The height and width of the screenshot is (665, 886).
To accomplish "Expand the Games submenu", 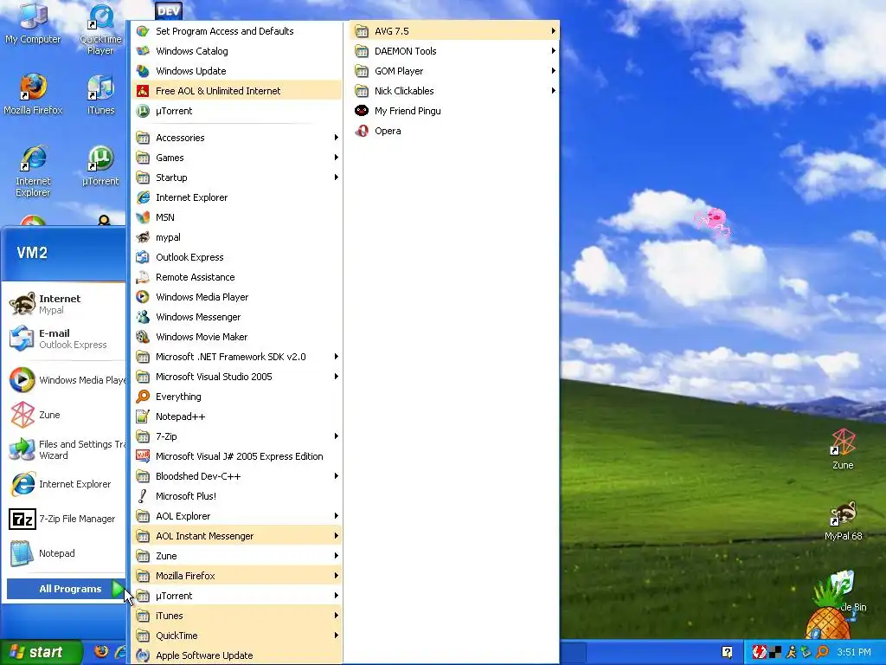I will (x=237, y=158).
